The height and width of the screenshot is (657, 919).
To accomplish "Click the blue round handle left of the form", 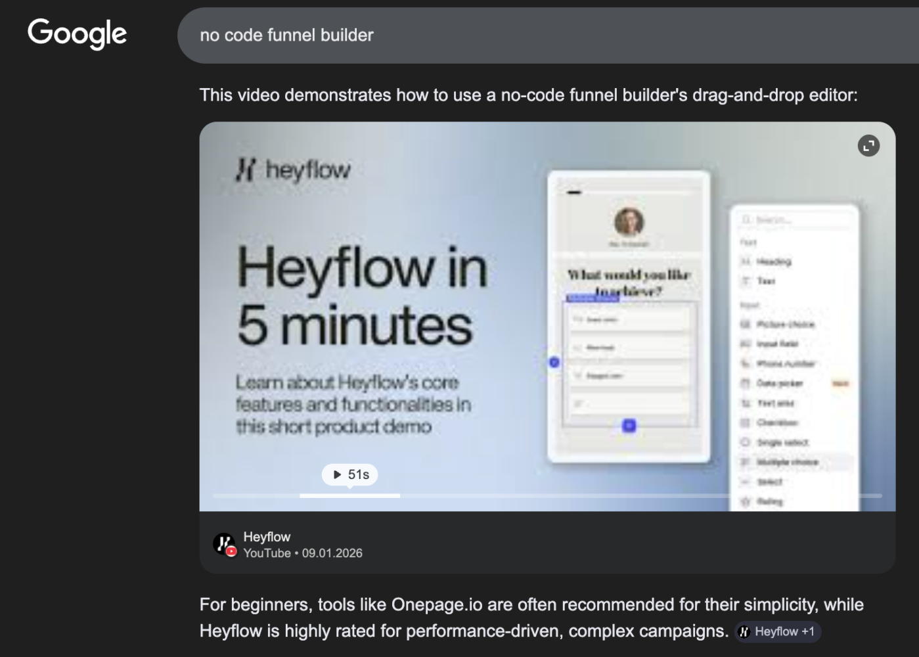I will click(x=554, y=362).
